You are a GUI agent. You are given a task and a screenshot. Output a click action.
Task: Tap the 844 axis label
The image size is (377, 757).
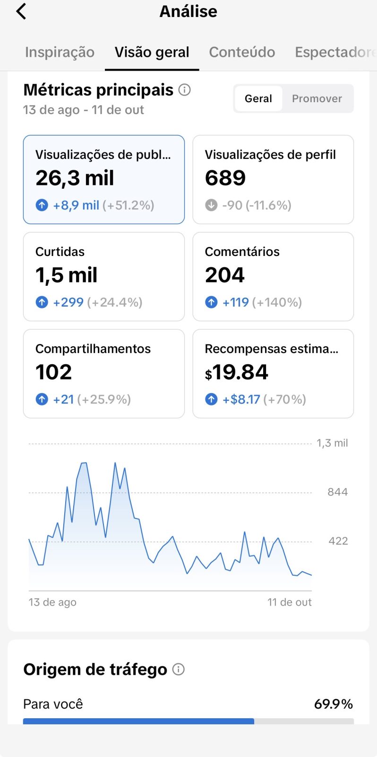coord(338,492)
